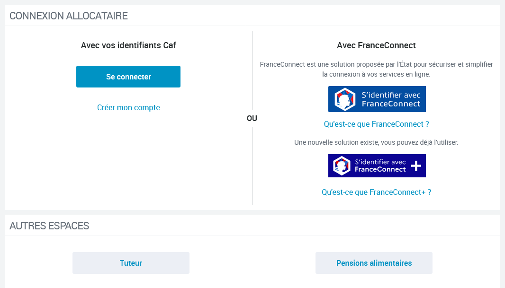Viewport: 505px width, 288px height.
Task: Use the S'identifier avec FranceConnect+ button
Action: coord(377,166)
